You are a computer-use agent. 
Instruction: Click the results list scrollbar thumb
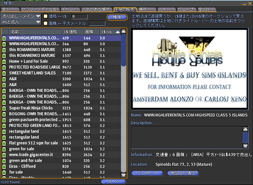tap(123, 50)
